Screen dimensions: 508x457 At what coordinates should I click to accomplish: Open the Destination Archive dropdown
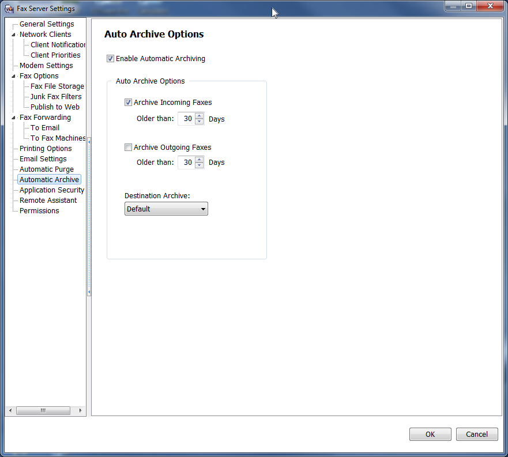tap(166, 209)
